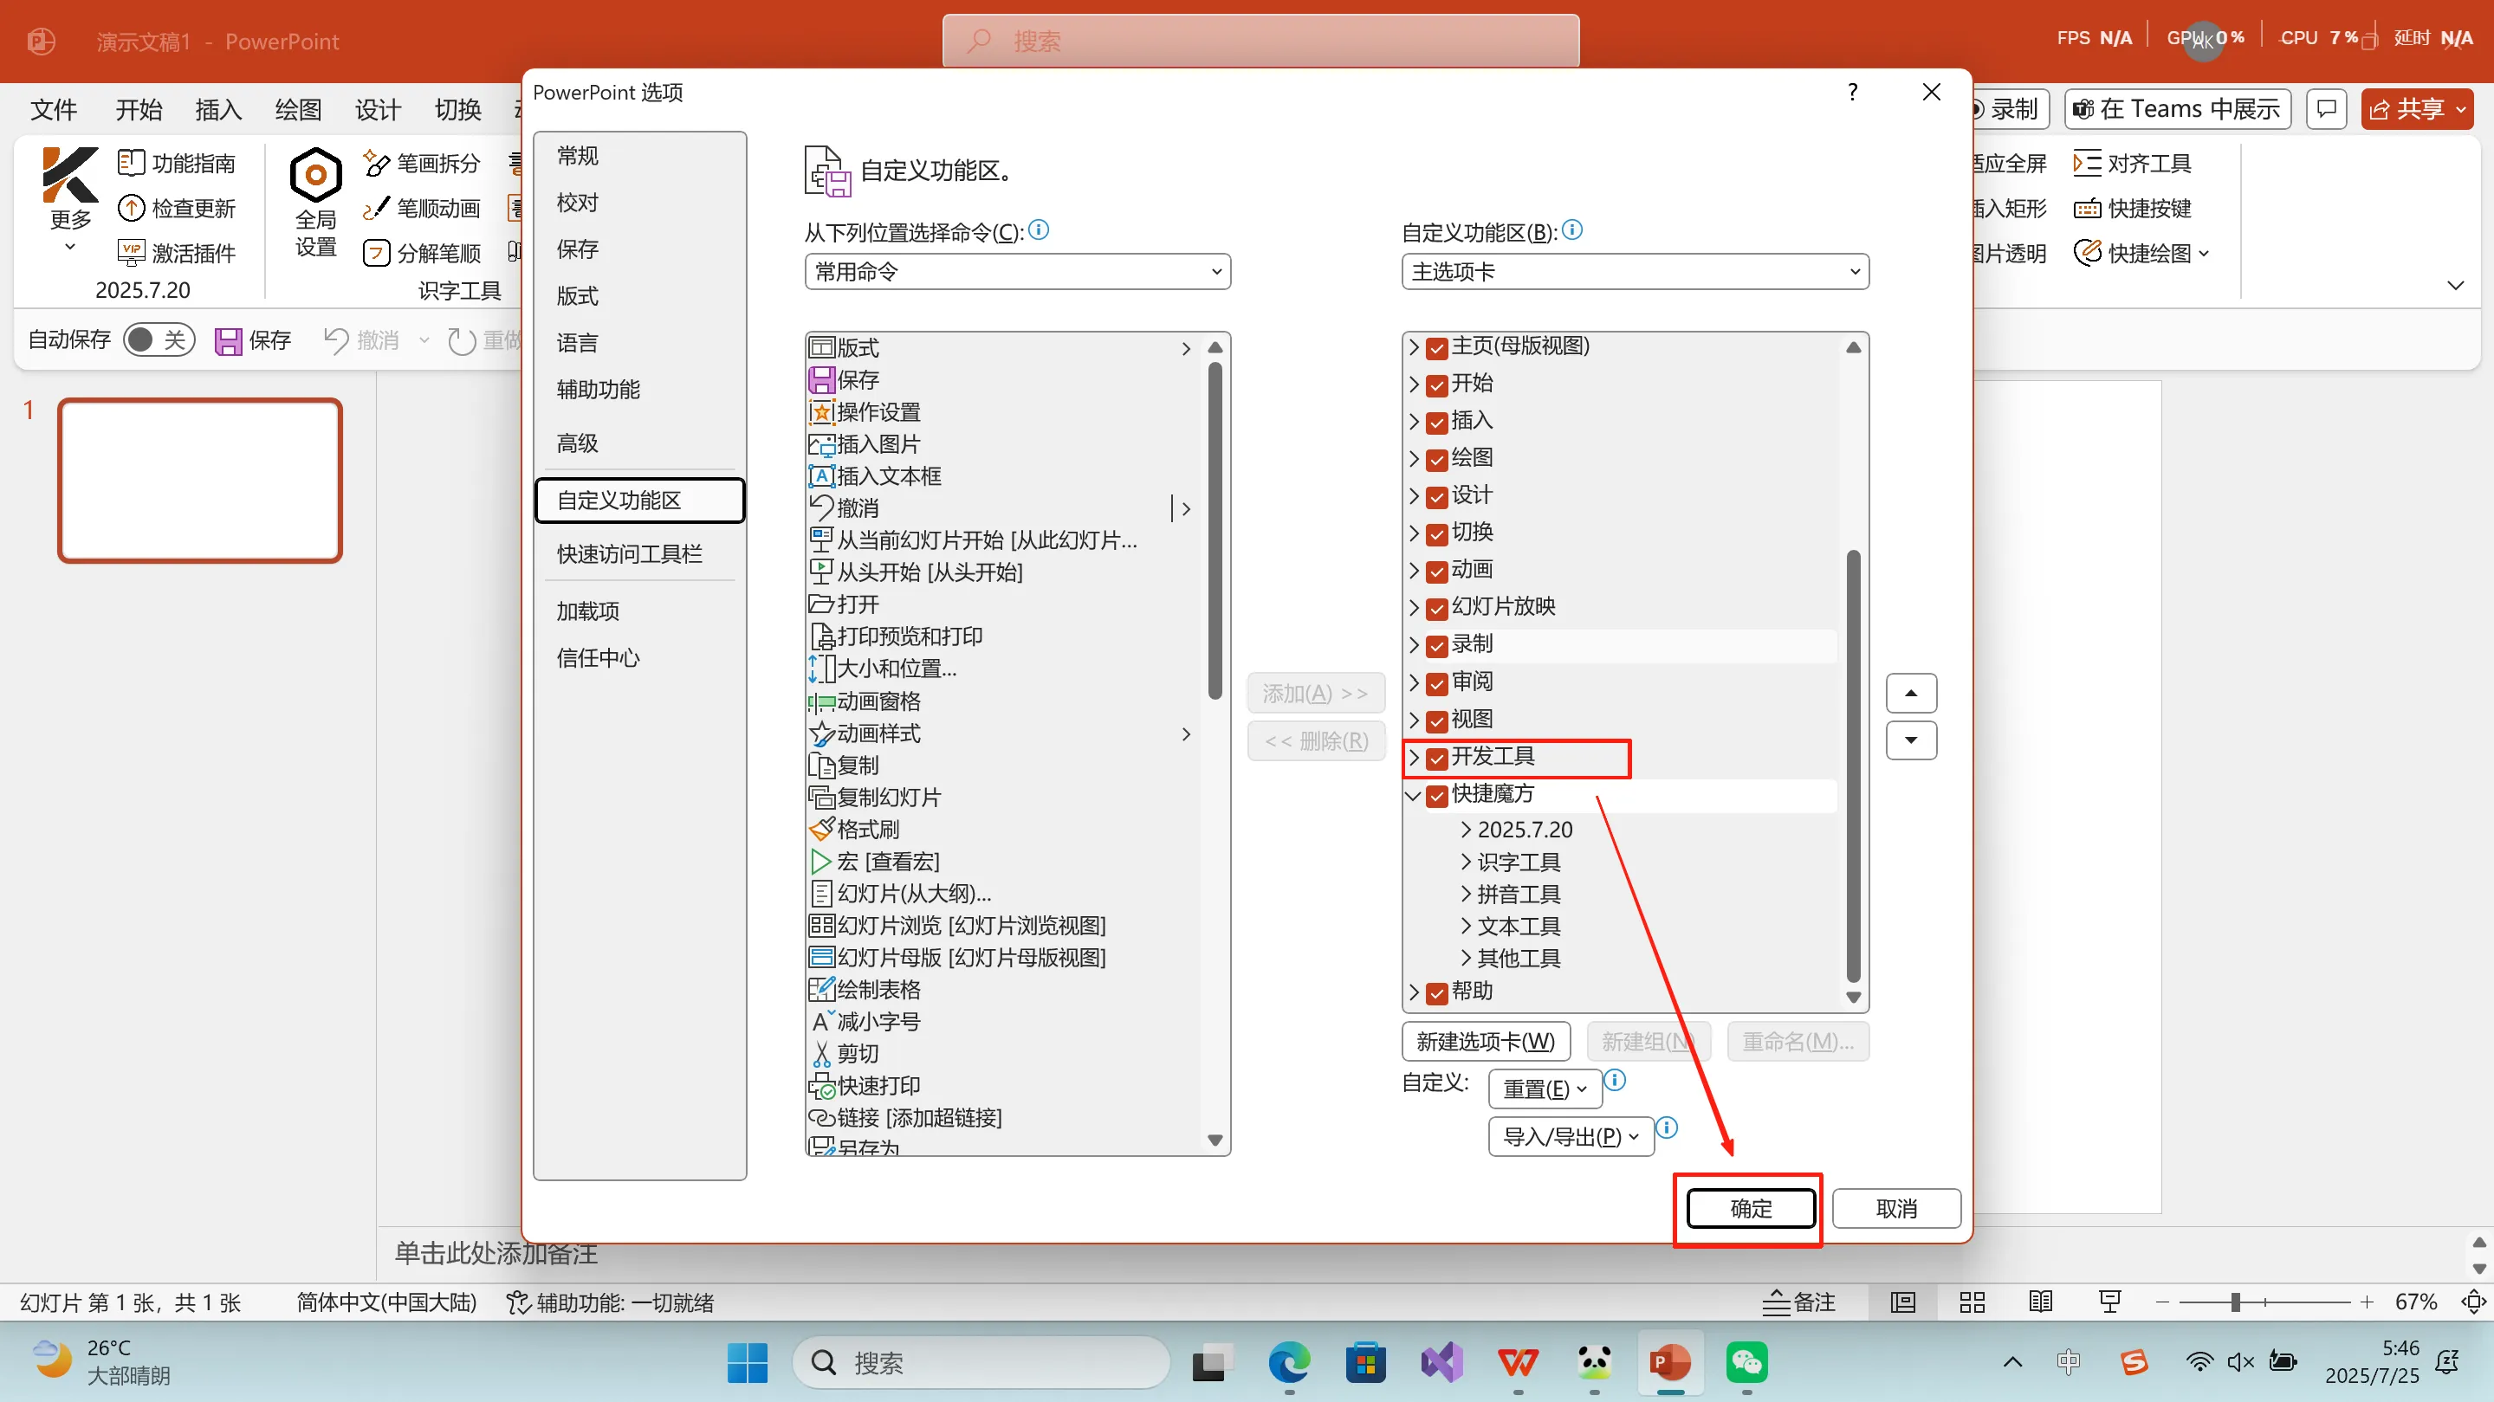Select the 检查更新 icon in the ribbon
The height and width of the screenshot is (1402, 2494).
[x=133, y=207]
